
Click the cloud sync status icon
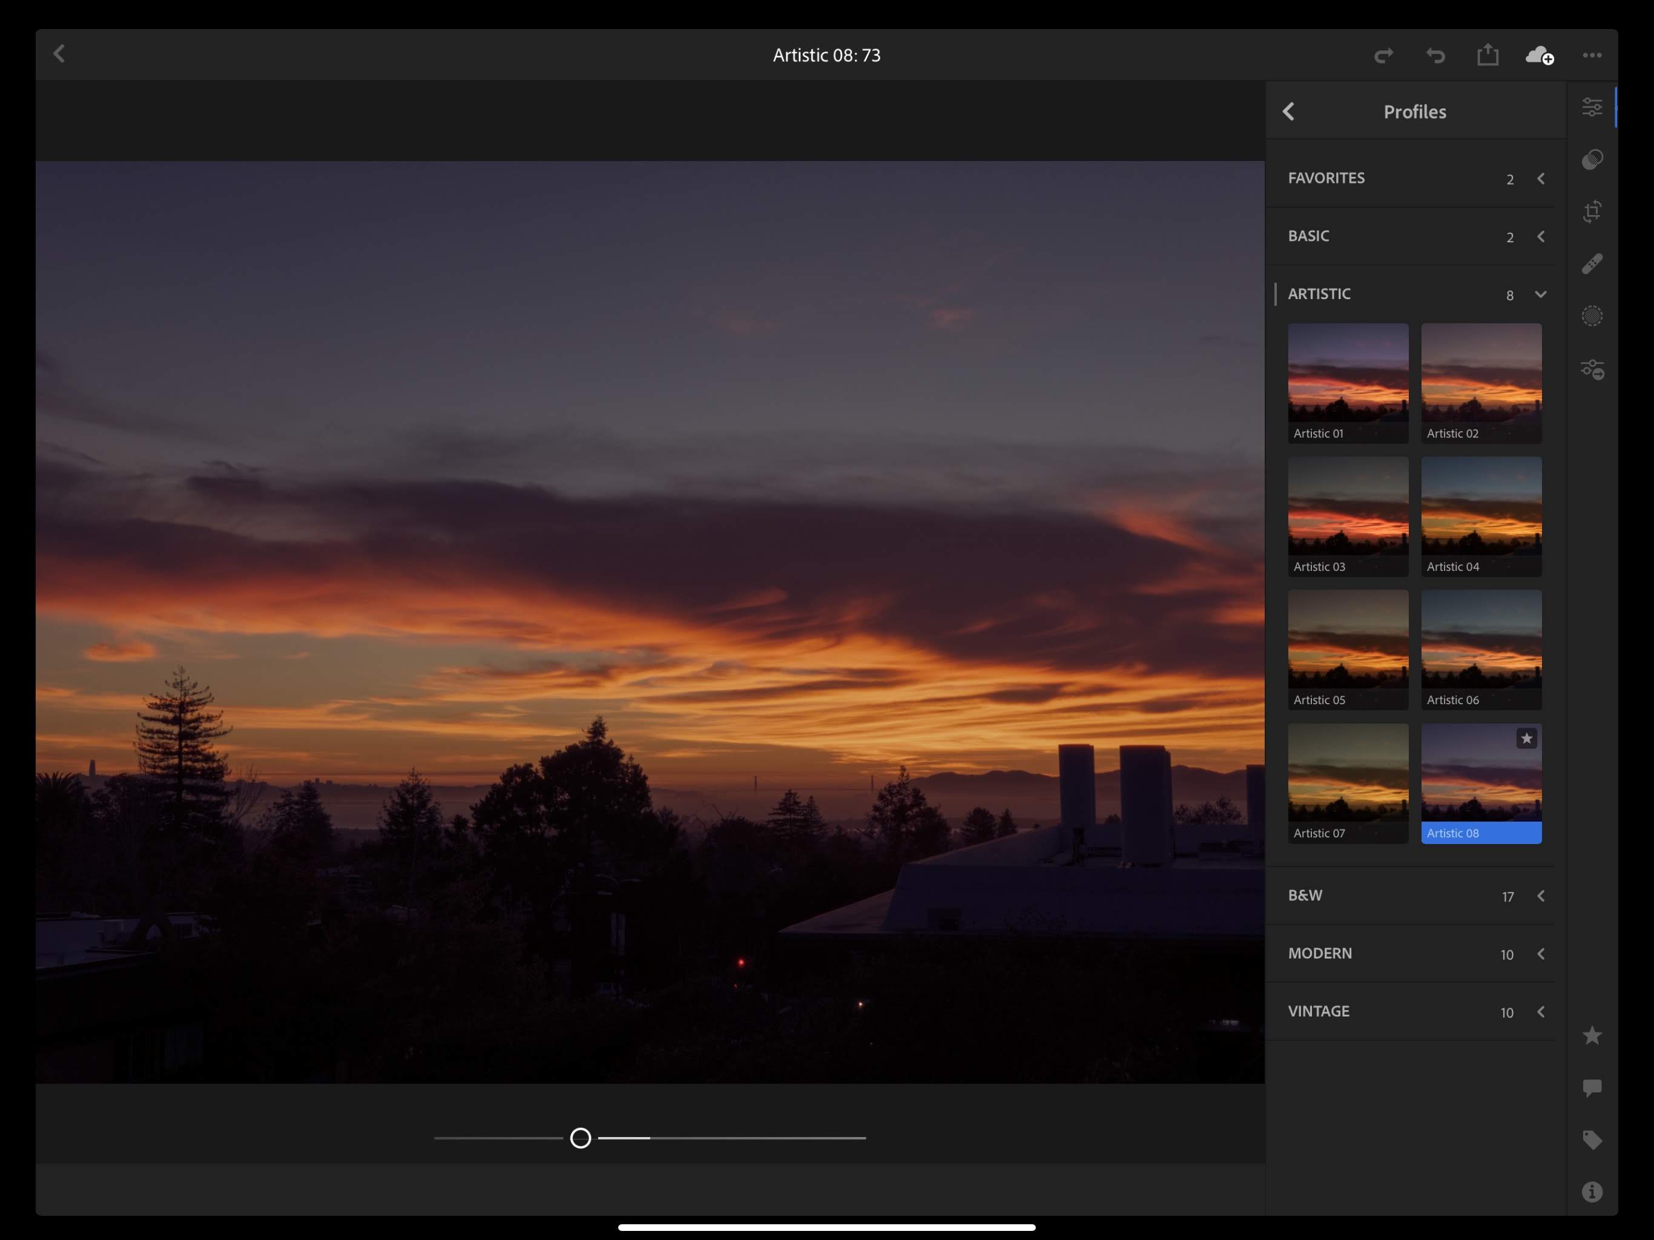1539,55
